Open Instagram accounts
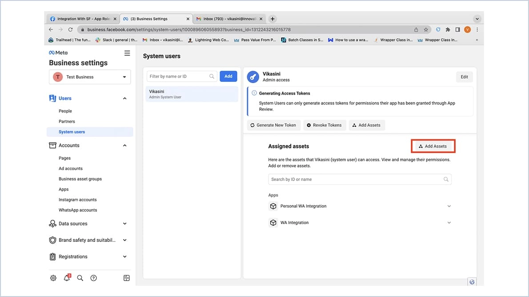The height and width of the screenshot is (297, 529). 78,200
